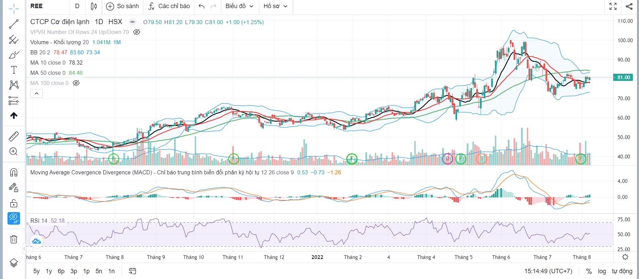Select the trend line drawing tool

click(x=14, y=24)
